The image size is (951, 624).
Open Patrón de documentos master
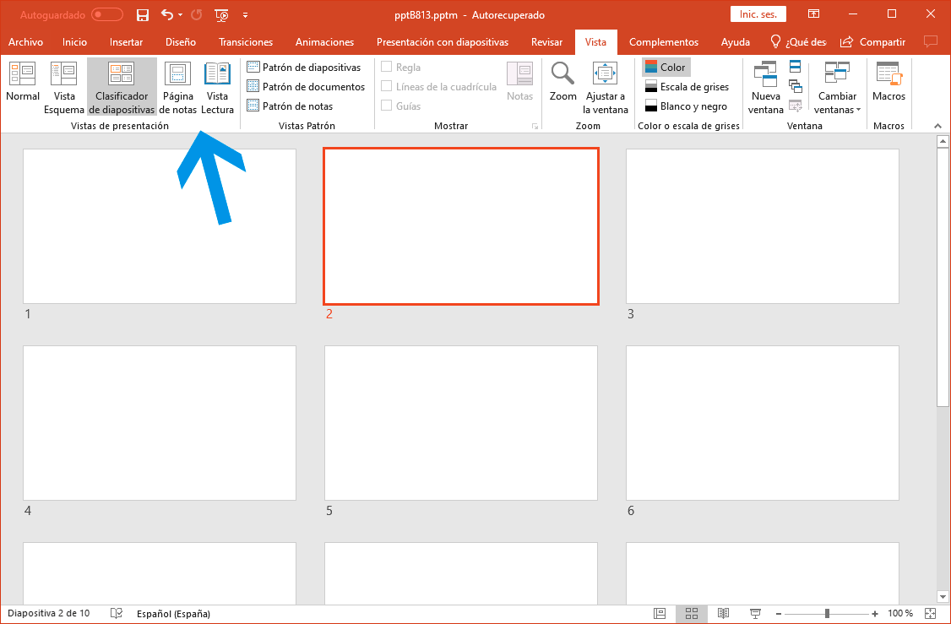(x=307, y=87)
